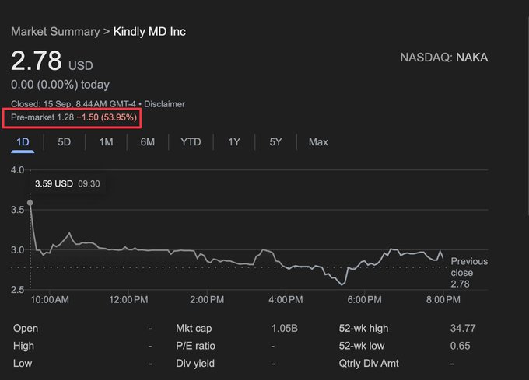This screenshot has width=529, height=380.
Task: Switch to the 1Y chart range
Action: coord(234,142)
